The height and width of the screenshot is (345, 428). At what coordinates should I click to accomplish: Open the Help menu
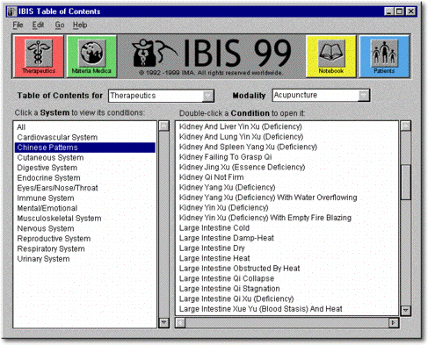coord(80,25)
